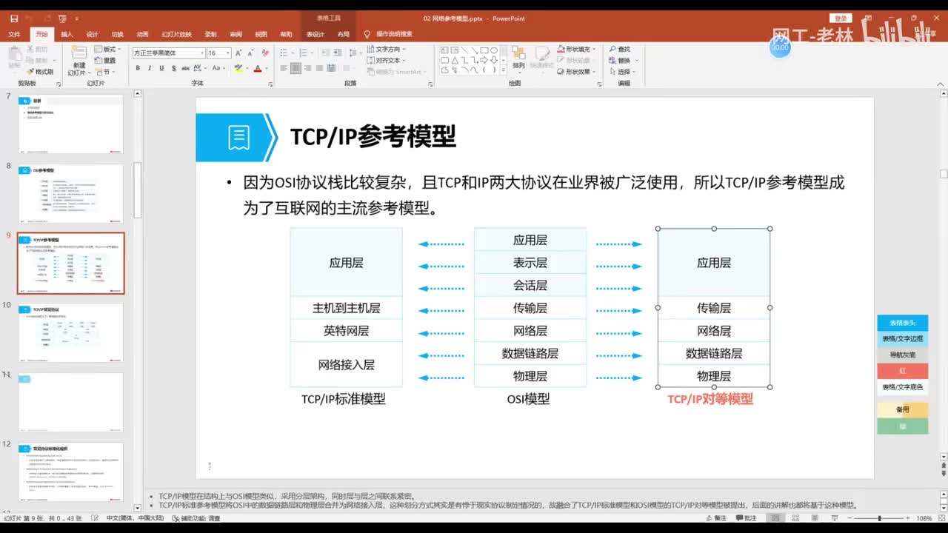This screenshot has height=533, width=948.
Task: Select the oval shape in shapes gallery
Action: pyautogui.click(x=493, y=50)
